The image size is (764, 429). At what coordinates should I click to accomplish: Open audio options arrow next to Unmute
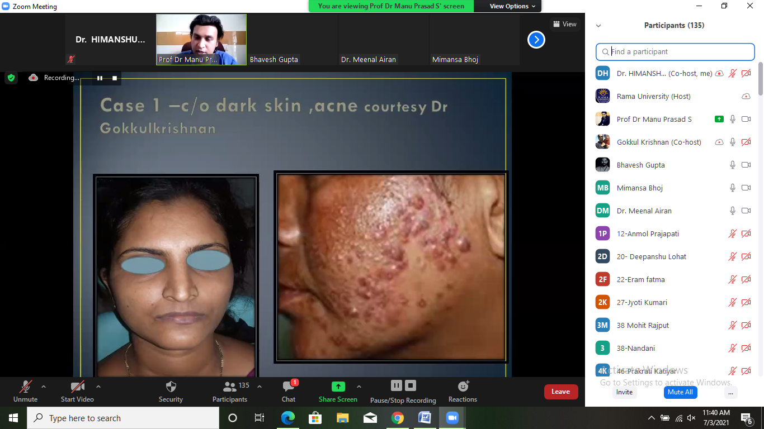[44, 387]
